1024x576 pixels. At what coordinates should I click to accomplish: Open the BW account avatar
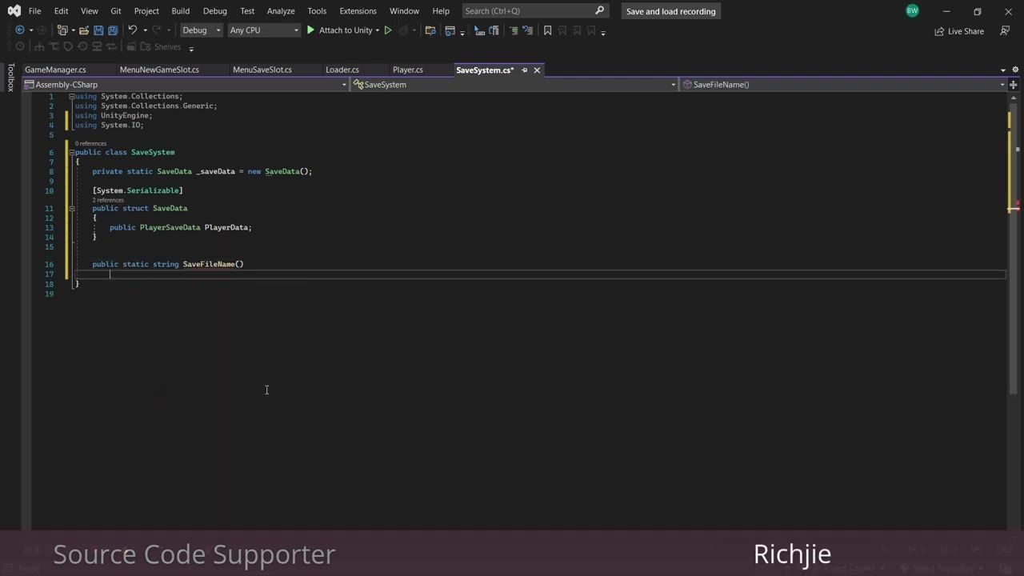point(912,11)
